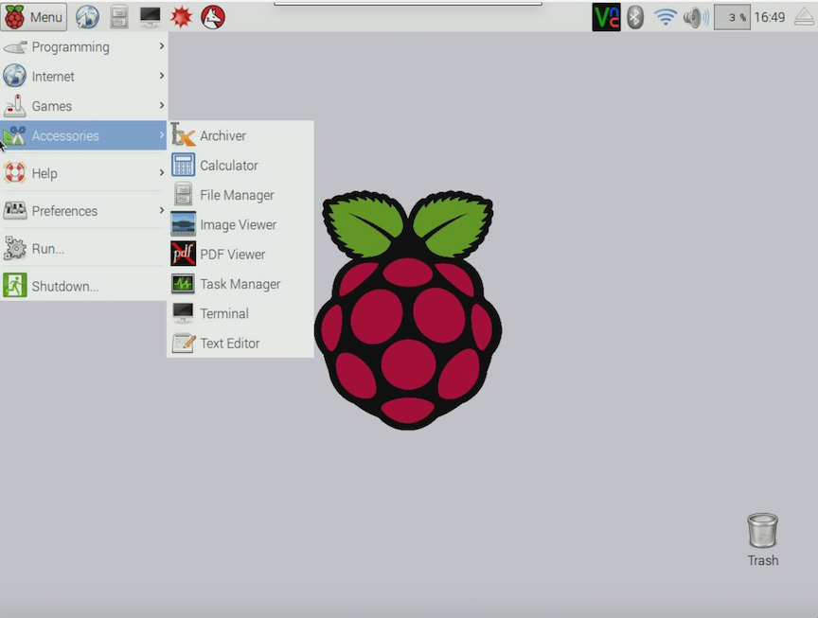
Task: Open Text Editor from Accessories menu
Action: (229, 344)
